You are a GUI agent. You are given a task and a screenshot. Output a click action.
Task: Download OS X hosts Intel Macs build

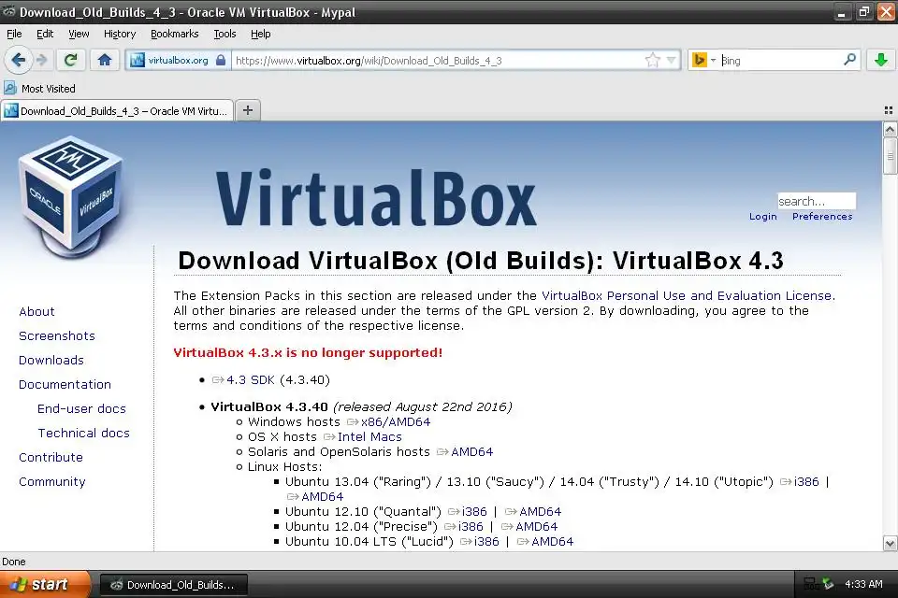pyautogui.click(x=363, y=436)
